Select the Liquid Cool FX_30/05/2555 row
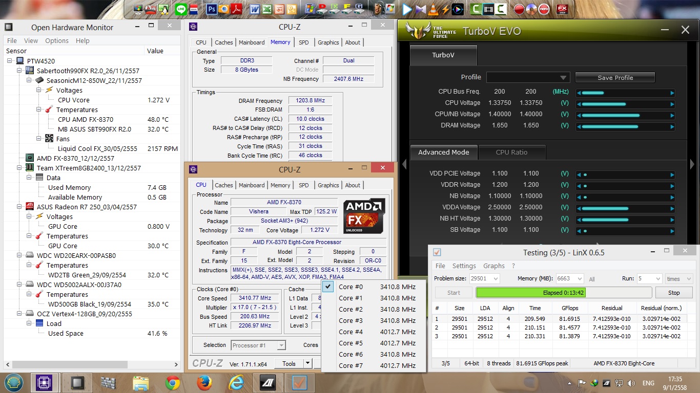Image resolution: width=700 pixels, height=393 pixels. pos(91,148)
